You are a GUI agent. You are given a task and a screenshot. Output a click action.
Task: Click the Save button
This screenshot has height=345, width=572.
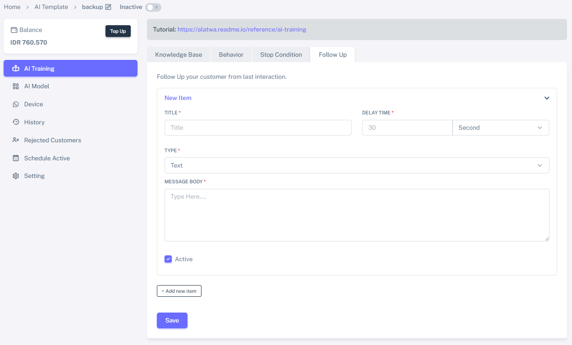tap(172, 320)
